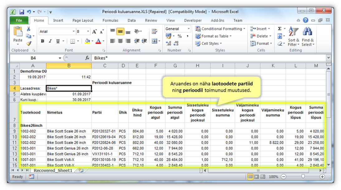Click the Top Align icon
This screenshot has width=341, height=190.
coord(113,31)
